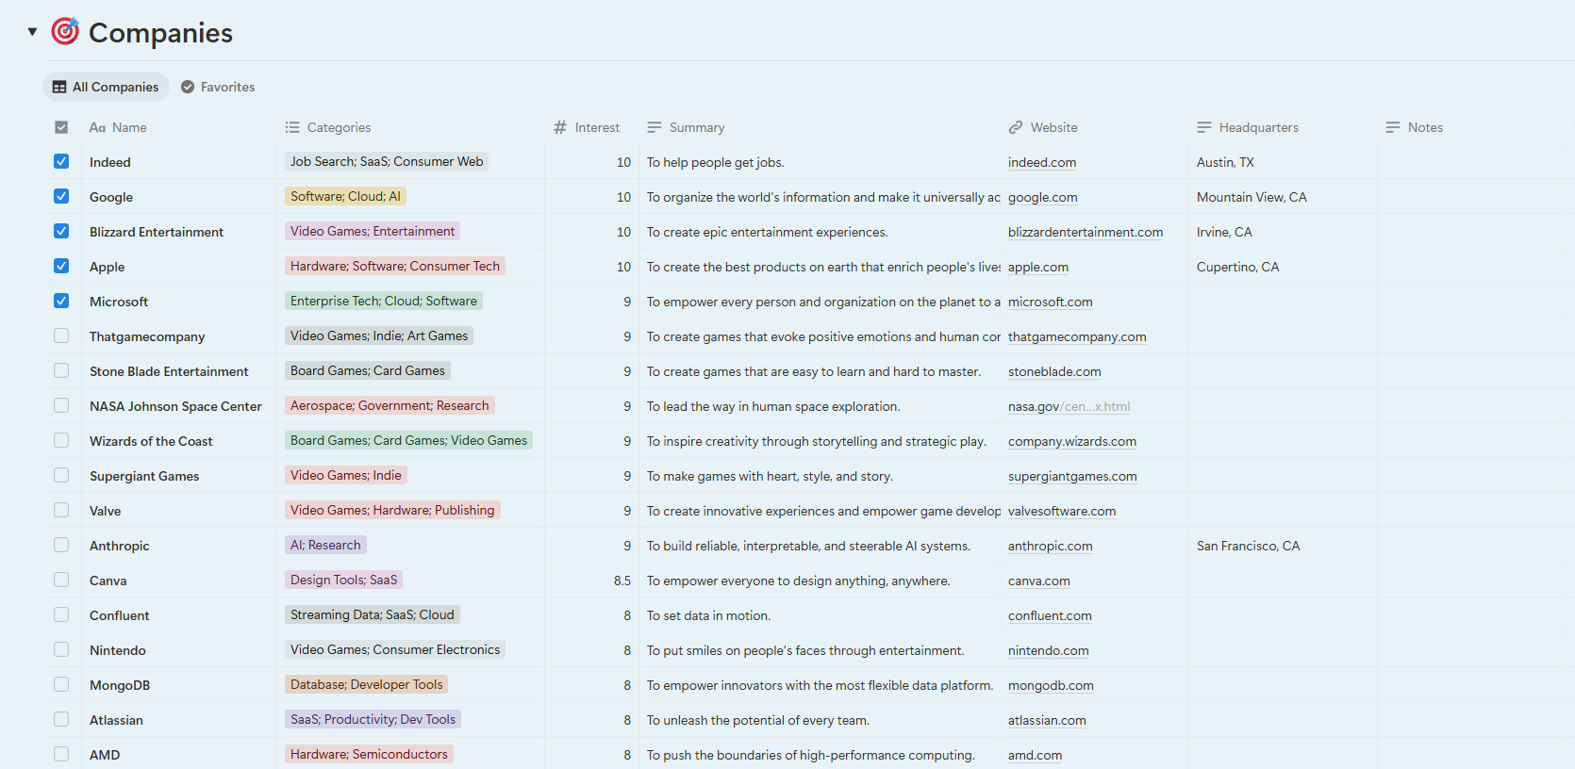
Task: Click the Website column link icon
Action: pos(1016,127)
